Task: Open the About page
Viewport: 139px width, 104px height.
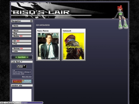Action: (x=22, y=31)
